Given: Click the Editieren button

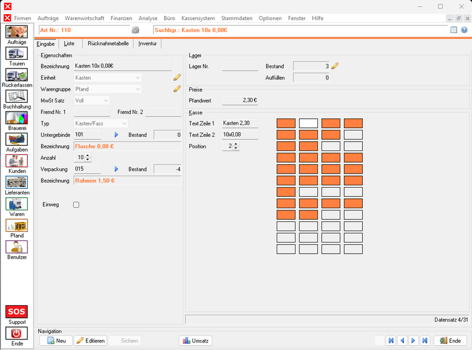Looking at the screenshot, I should [91, 341].
